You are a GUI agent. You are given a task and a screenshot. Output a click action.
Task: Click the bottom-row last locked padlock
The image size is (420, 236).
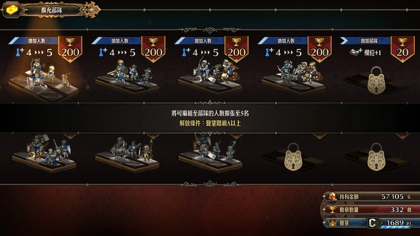[376, 157]
